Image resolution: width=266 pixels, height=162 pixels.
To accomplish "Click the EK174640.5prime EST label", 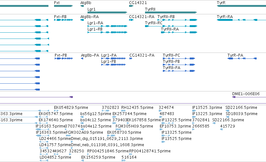I will click(56, 120).
